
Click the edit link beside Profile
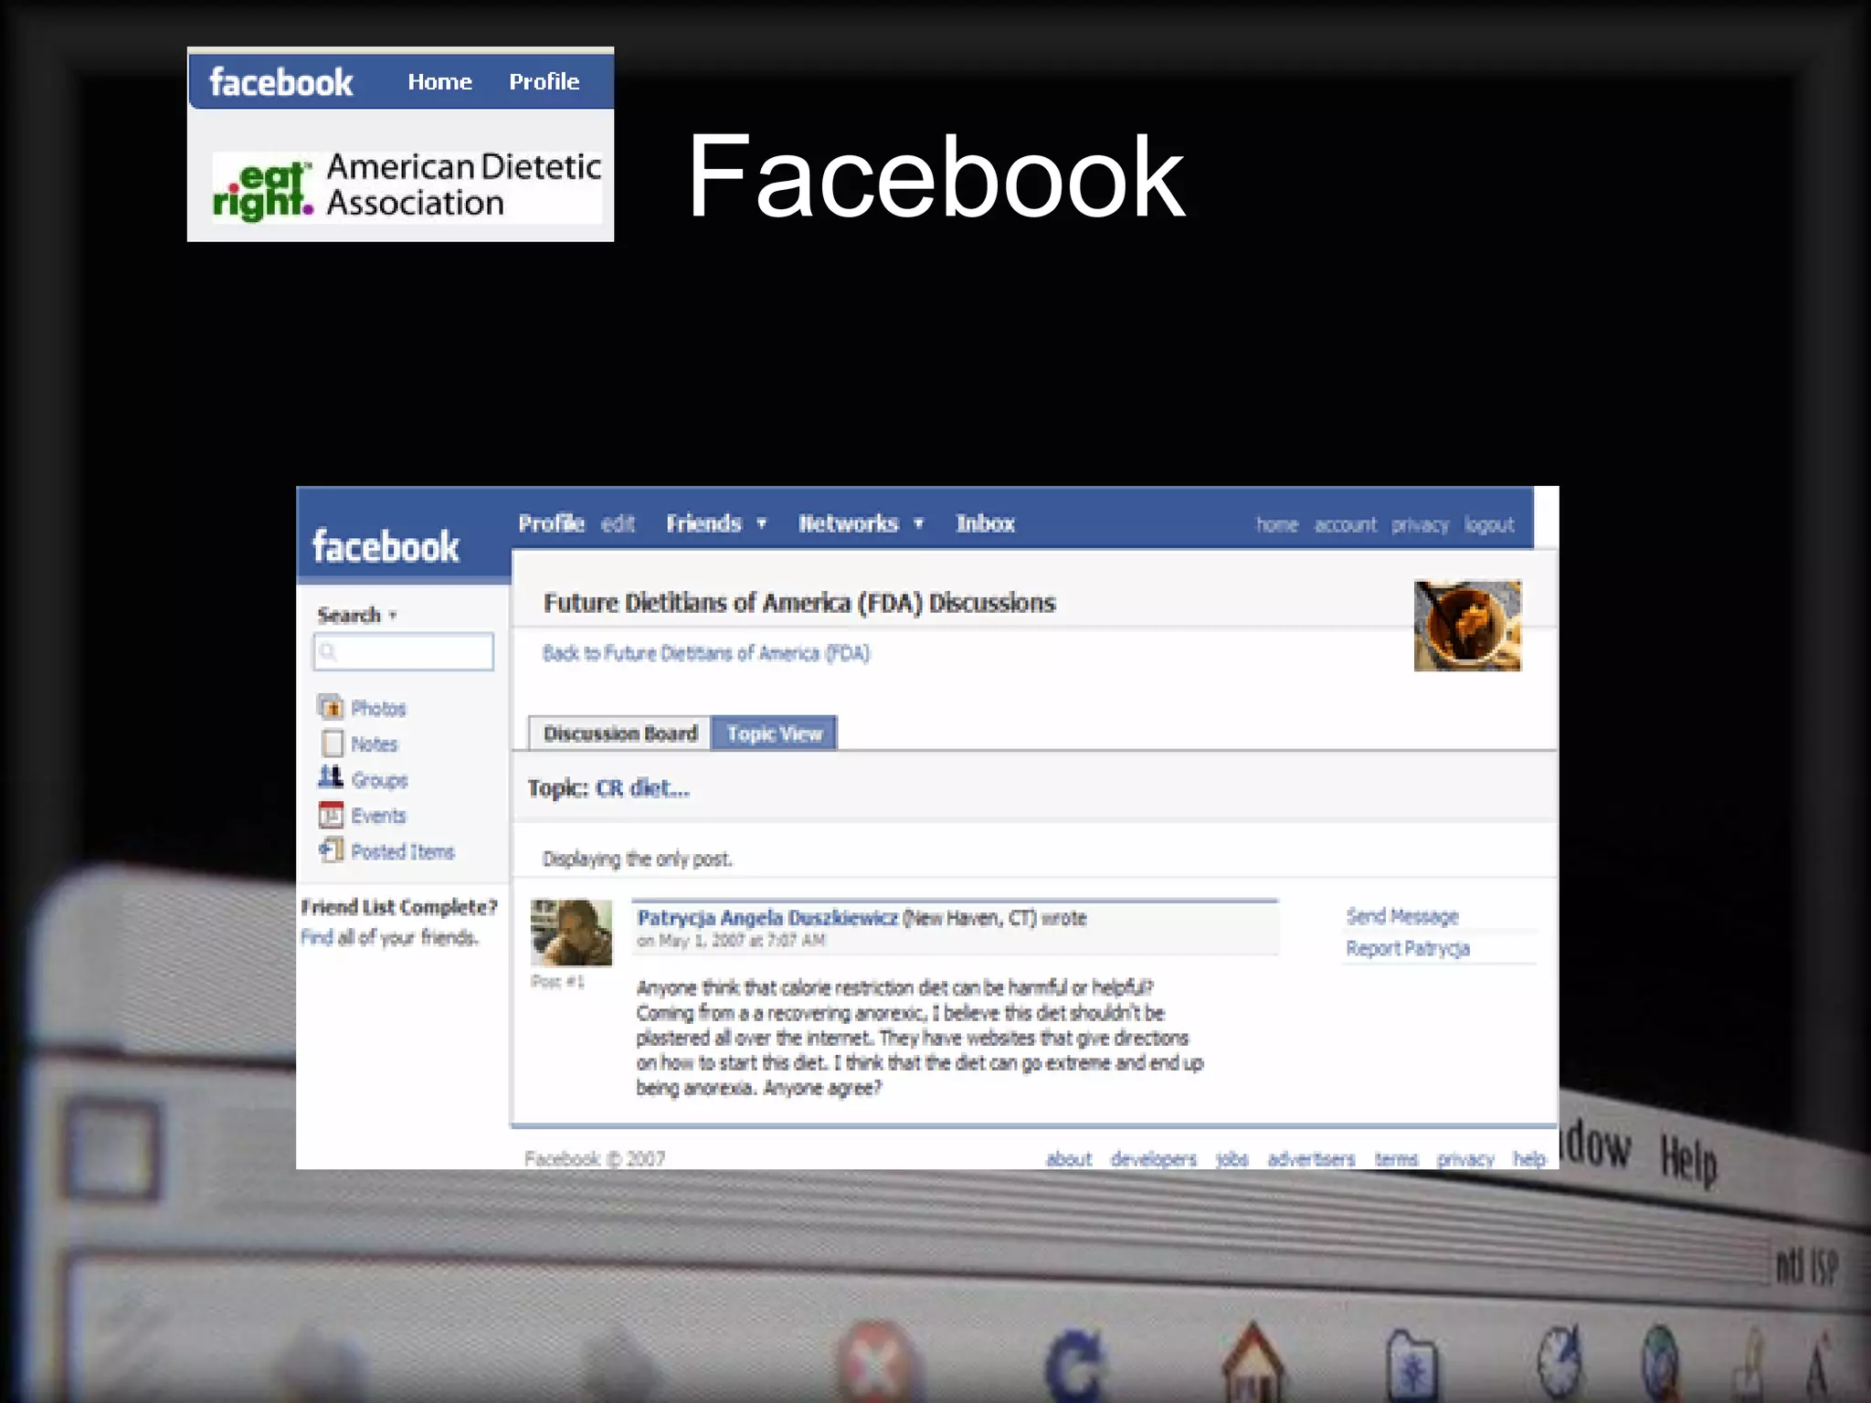[x=618, y=523]
